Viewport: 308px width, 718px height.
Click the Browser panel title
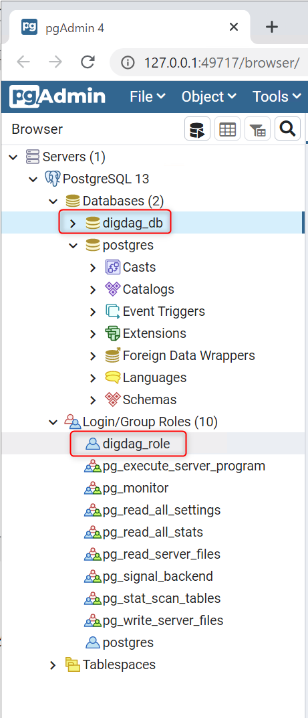click(x=37, y=130)
